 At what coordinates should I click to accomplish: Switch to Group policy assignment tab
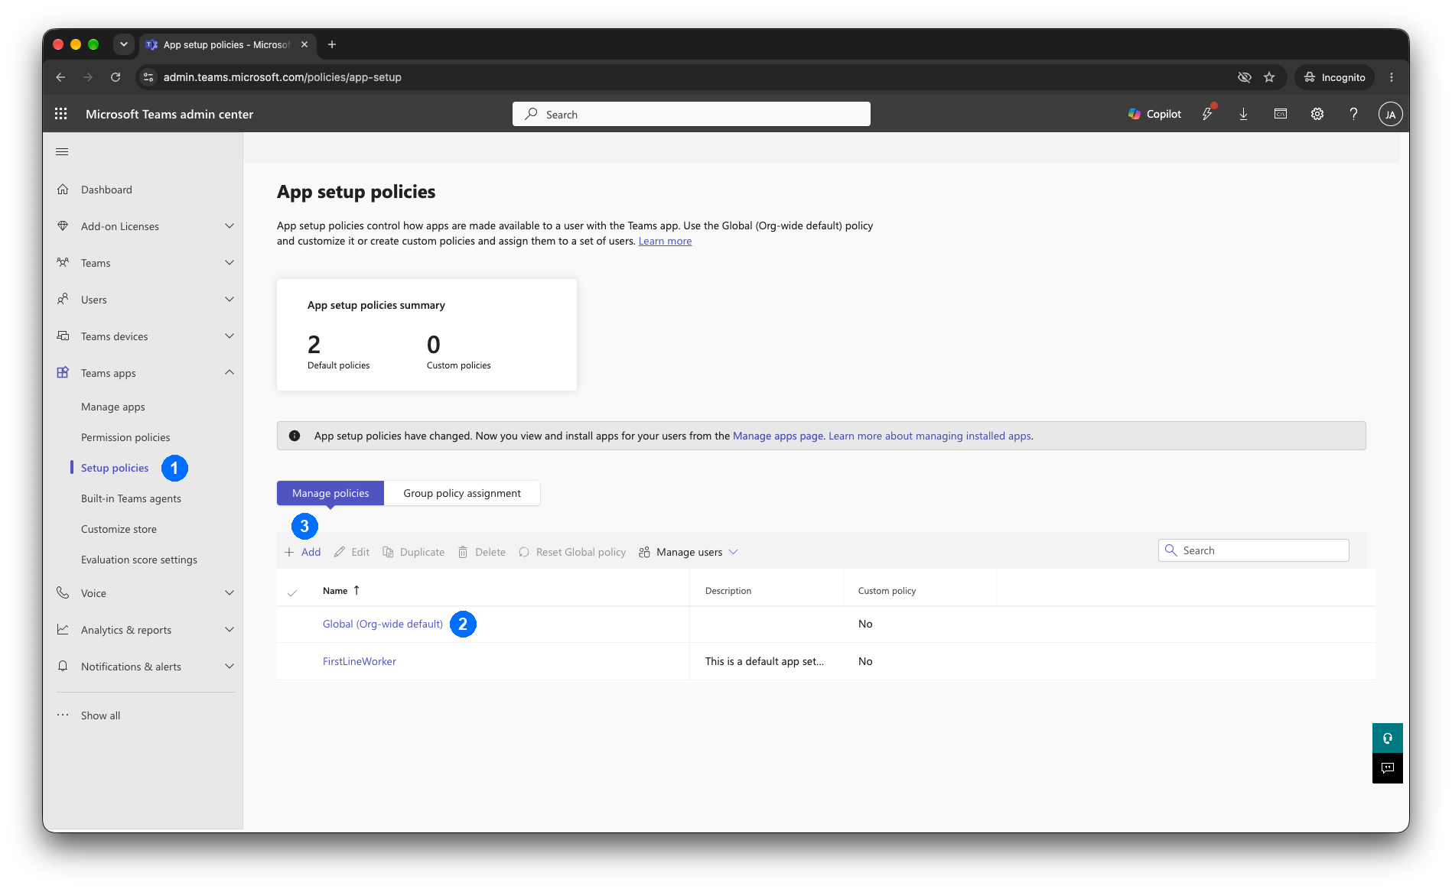(x=462, y=493)
